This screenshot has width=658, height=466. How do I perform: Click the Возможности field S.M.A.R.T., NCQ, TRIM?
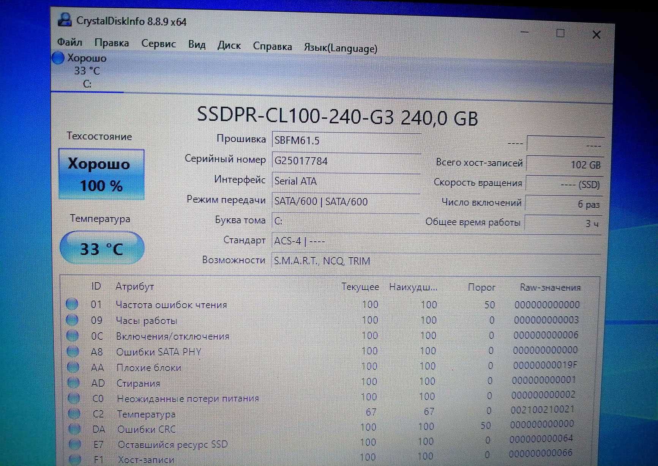(x=436, y=261)
